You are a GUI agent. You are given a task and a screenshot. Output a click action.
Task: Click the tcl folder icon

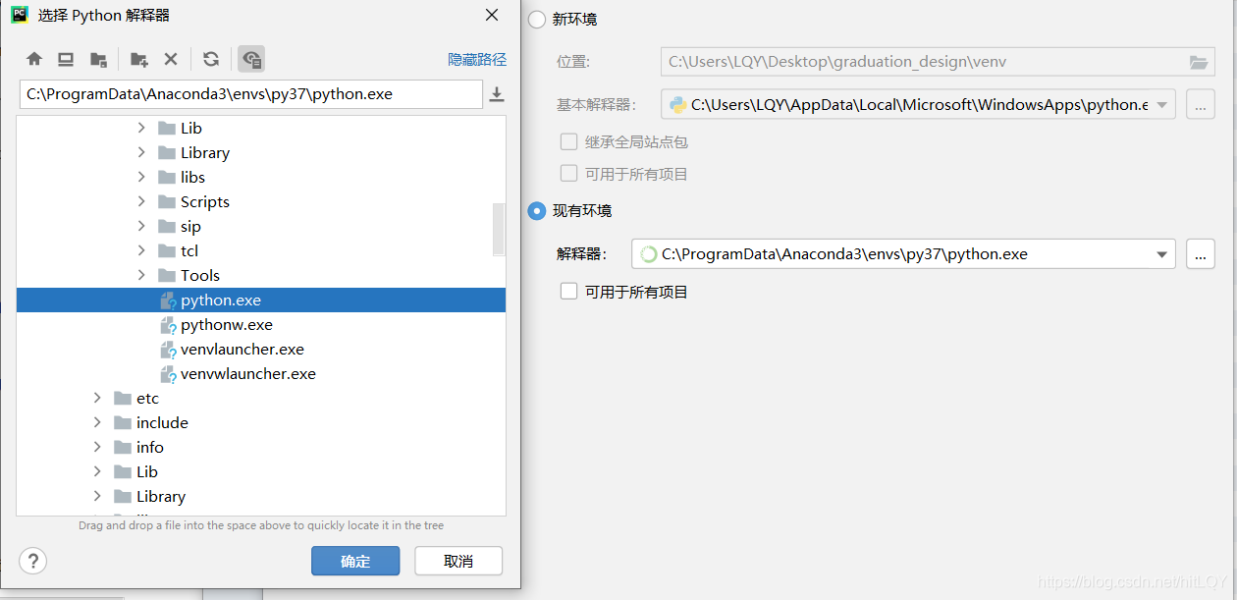pos(167,250)
